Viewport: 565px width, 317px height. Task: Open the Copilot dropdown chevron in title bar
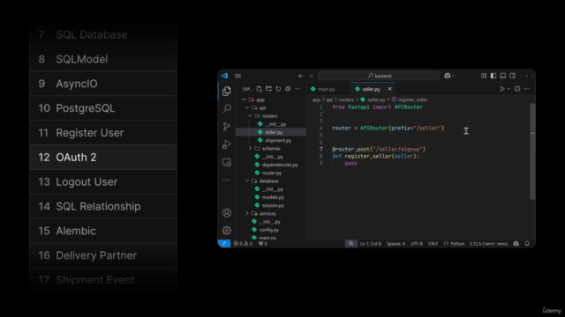tap(453, 76)
